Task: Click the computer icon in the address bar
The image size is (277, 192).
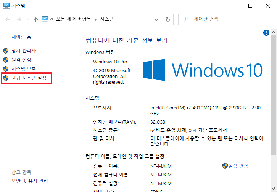Action: [45, 19]
